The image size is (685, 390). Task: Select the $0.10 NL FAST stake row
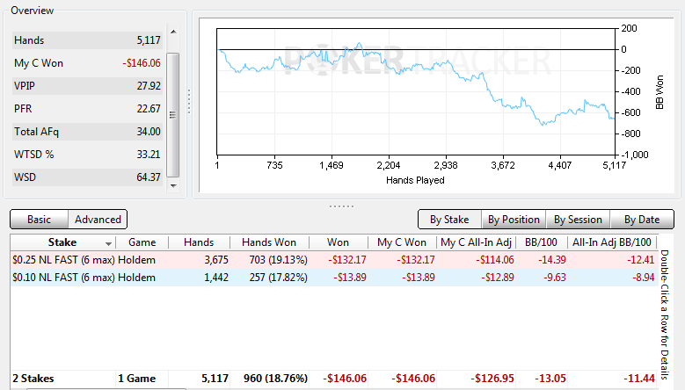pos(334,278)
